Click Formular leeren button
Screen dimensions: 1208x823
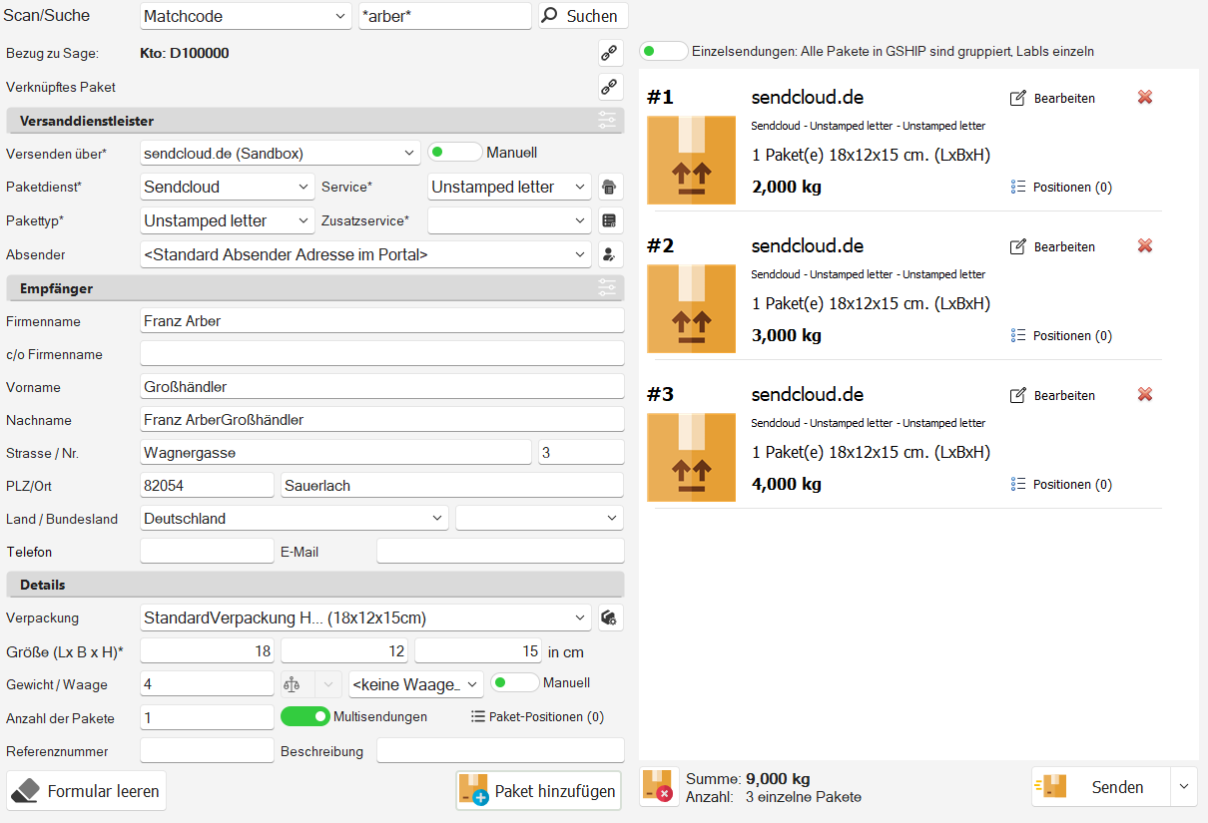[x=87, y=791]
